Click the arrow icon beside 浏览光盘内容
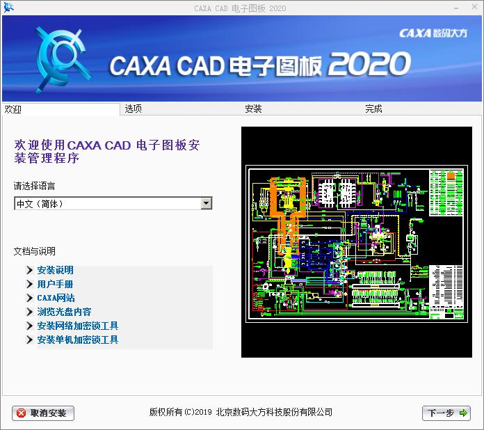The height and width of the screenshot is (430, 484). 30,312
